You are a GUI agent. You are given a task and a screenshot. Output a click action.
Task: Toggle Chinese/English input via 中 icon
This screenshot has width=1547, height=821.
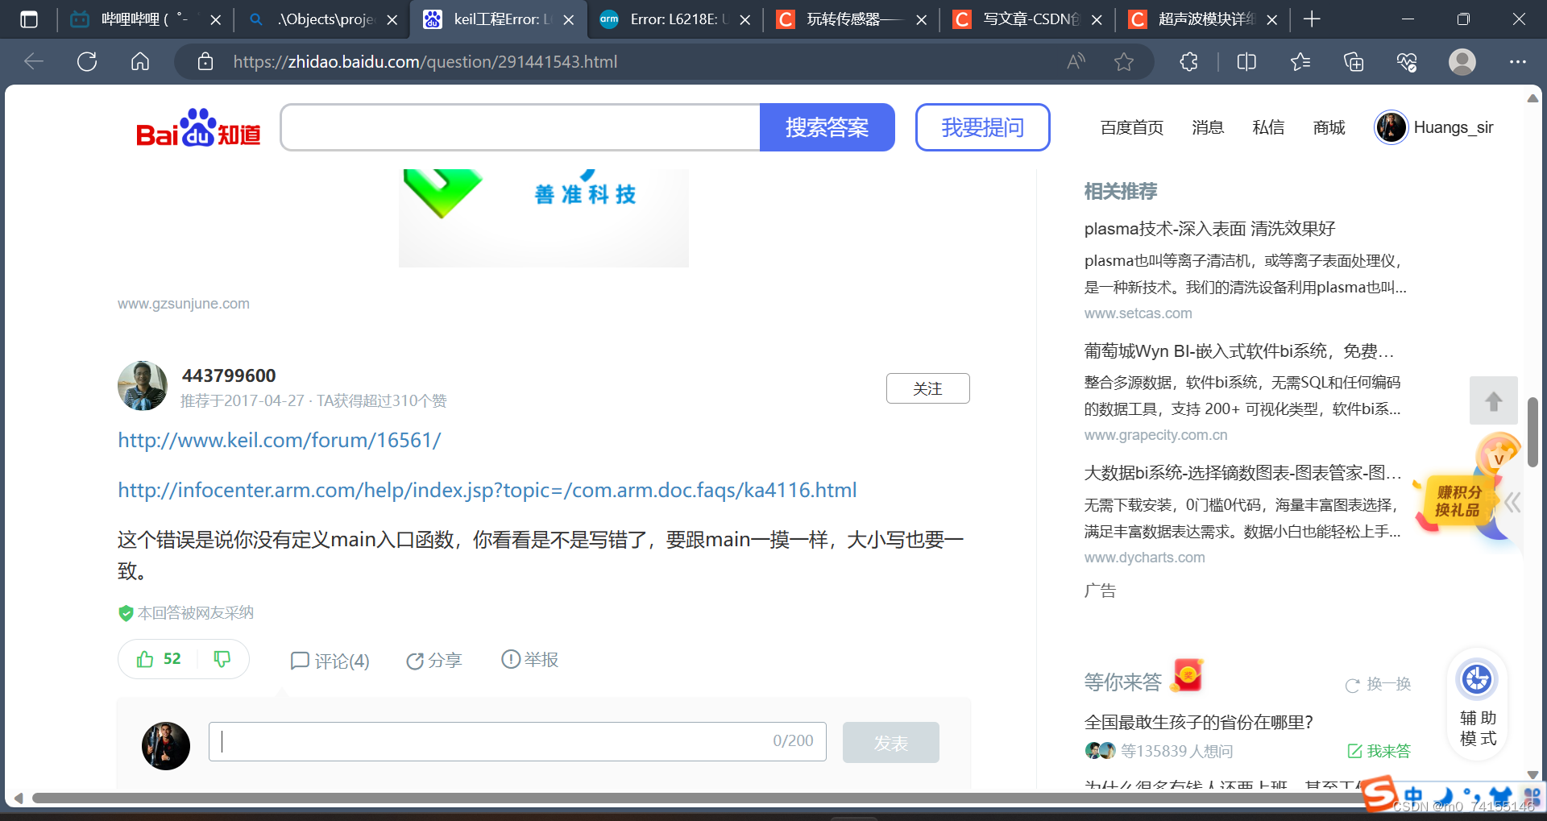[1413, 794]
